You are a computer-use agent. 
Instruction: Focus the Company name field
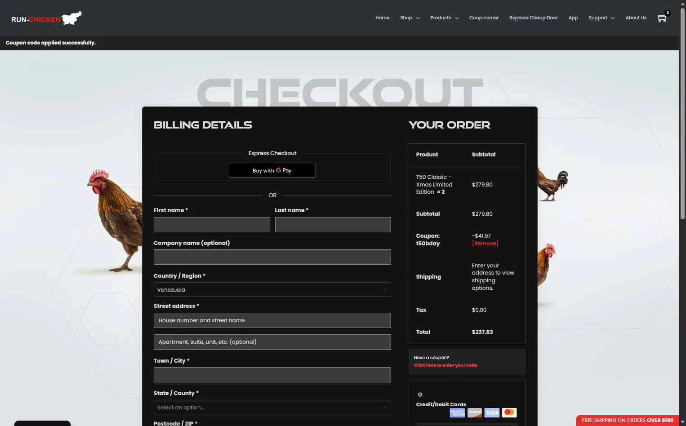(x=272, y=257)
